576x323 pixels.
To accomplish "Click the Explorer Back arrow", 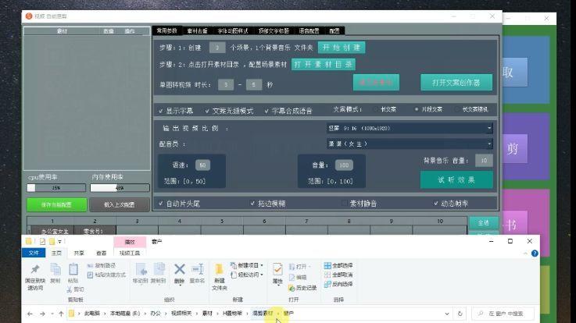I will pyautogui.click(x=30, y=314).
